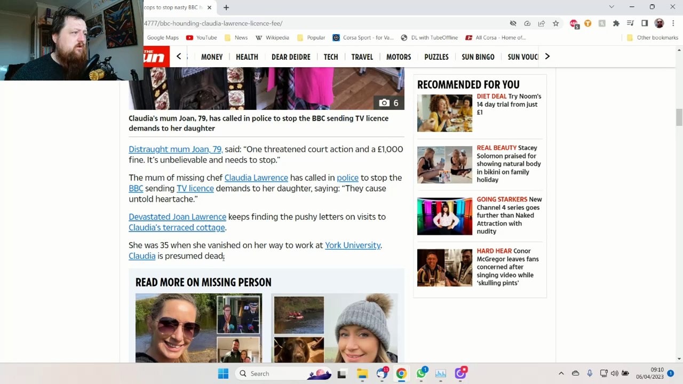Viewport: 683px width, 384px height.
Task: Open the TECH section
Action: 331,57
